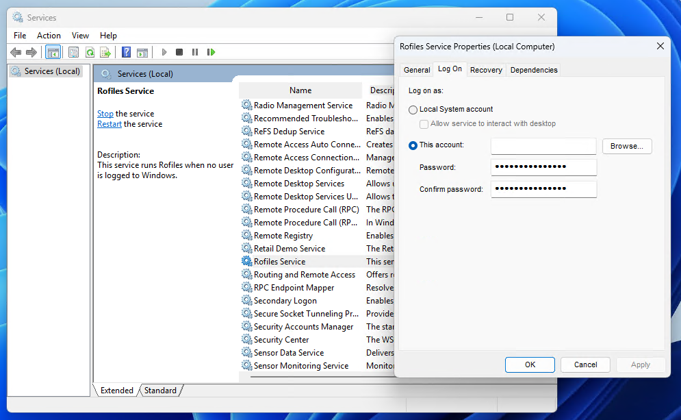This screenshot has width=681, height=420.
Task: Click the Apply button
Action: click(x=641, y=365)
